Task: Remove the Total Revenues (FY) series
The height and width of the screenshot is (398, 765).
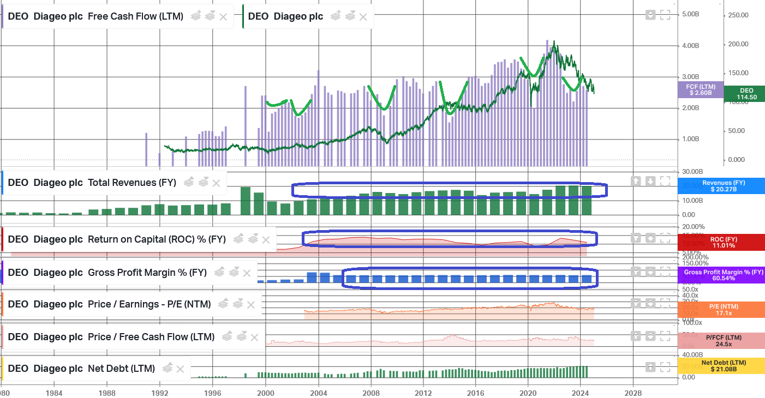Action: point(216,183)
